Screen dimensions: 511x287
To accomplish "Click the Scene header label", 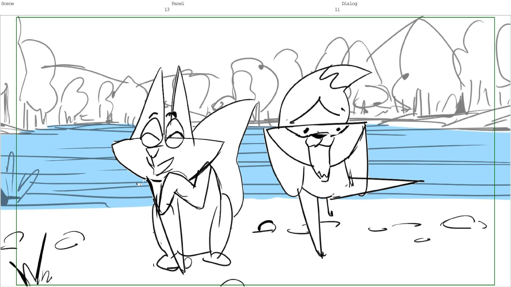I will click(x=7, y=4).
